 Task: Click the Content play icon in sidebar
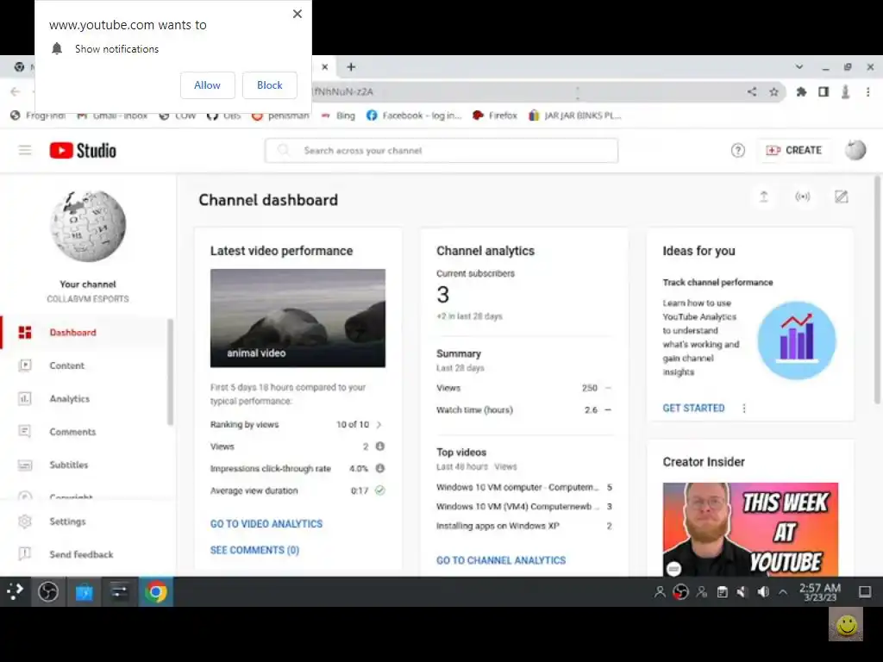[x=25, y=365]
